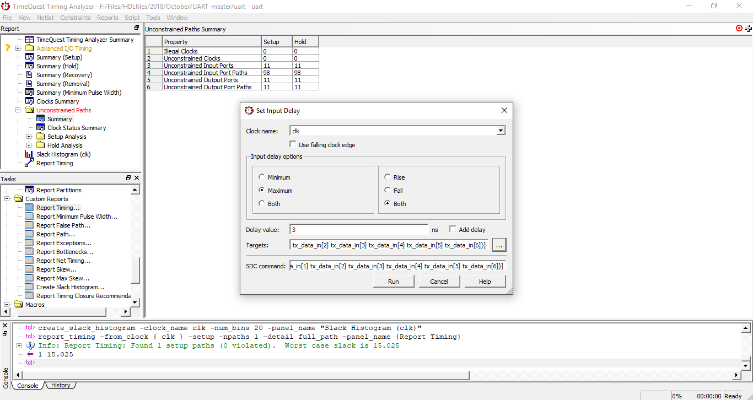Select the Fall radio button
This screenshot has height=400, width=753.
(388, 191)
